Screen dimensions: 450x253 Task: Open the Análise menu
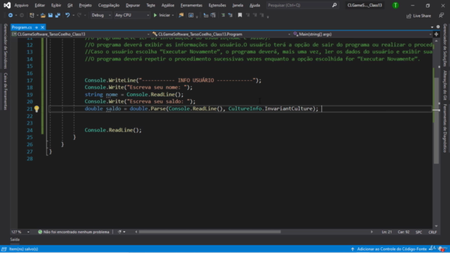point(168,5)
